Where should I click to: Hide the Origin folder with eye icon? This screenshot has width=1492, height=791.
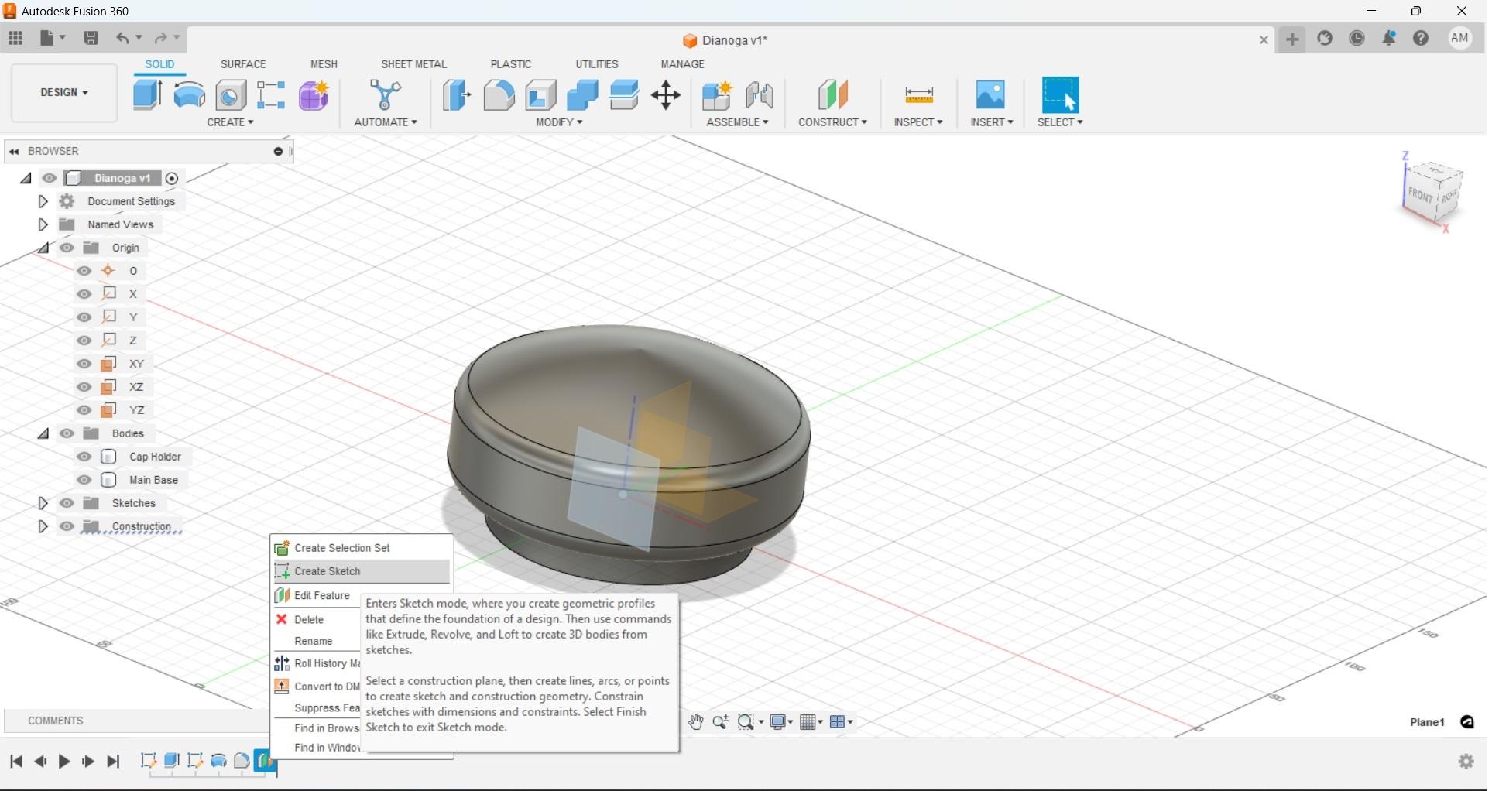click(x=67, y=248)
